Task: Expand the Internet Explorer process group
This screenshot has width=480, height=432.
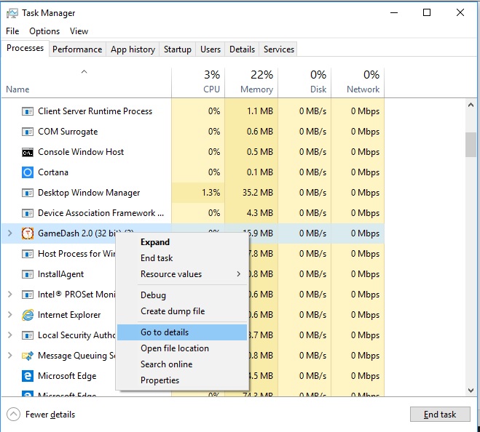Action: click(x=9, y=315)
